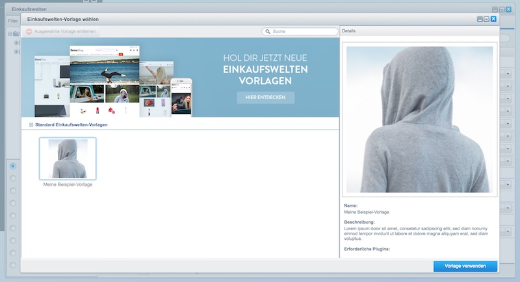520x282 pixels.
Task: Close the Einkaufswelten-Vorlage wählen dialog
Action: pos(493,19)
